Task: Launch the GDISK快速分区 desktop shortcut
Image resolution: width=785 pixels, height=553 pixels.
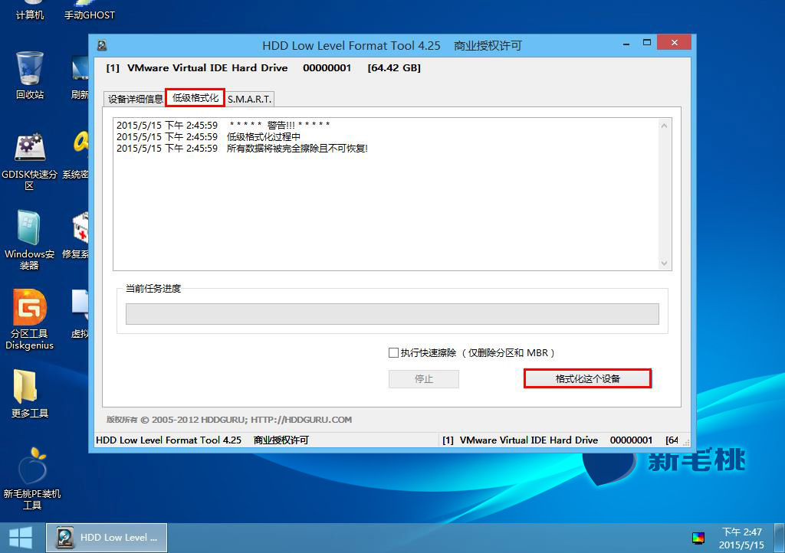Action: 30,162
